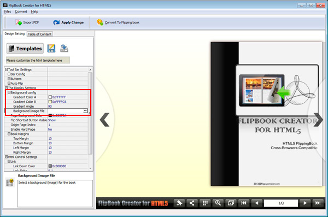The image size is (328, 217).
Task: Open the Help menu
Action: pos(34,11)
